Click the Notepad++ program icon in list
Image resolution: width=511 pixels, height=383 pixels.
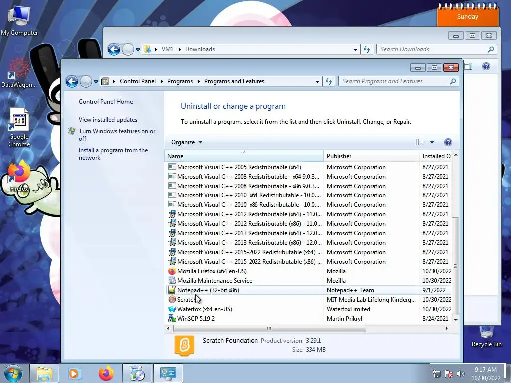coord(172,290)
